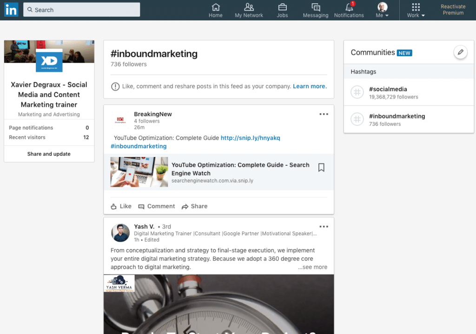
Task: Share the BreakingNew post
Action: point(195,206)
